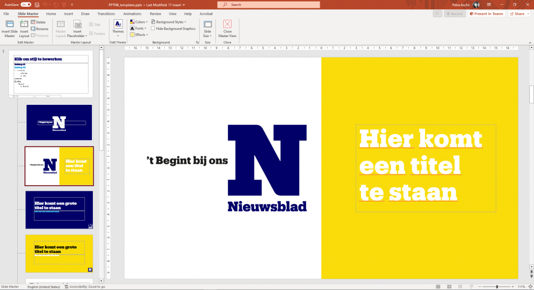Image resolution: width=534 pixels, height=290 pixels.
Task: Click the Record button
Action: [455, 14]
